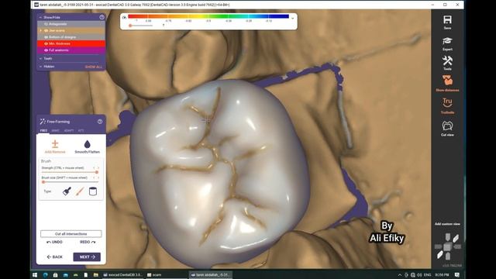Switch to the FREE tab

43,130
